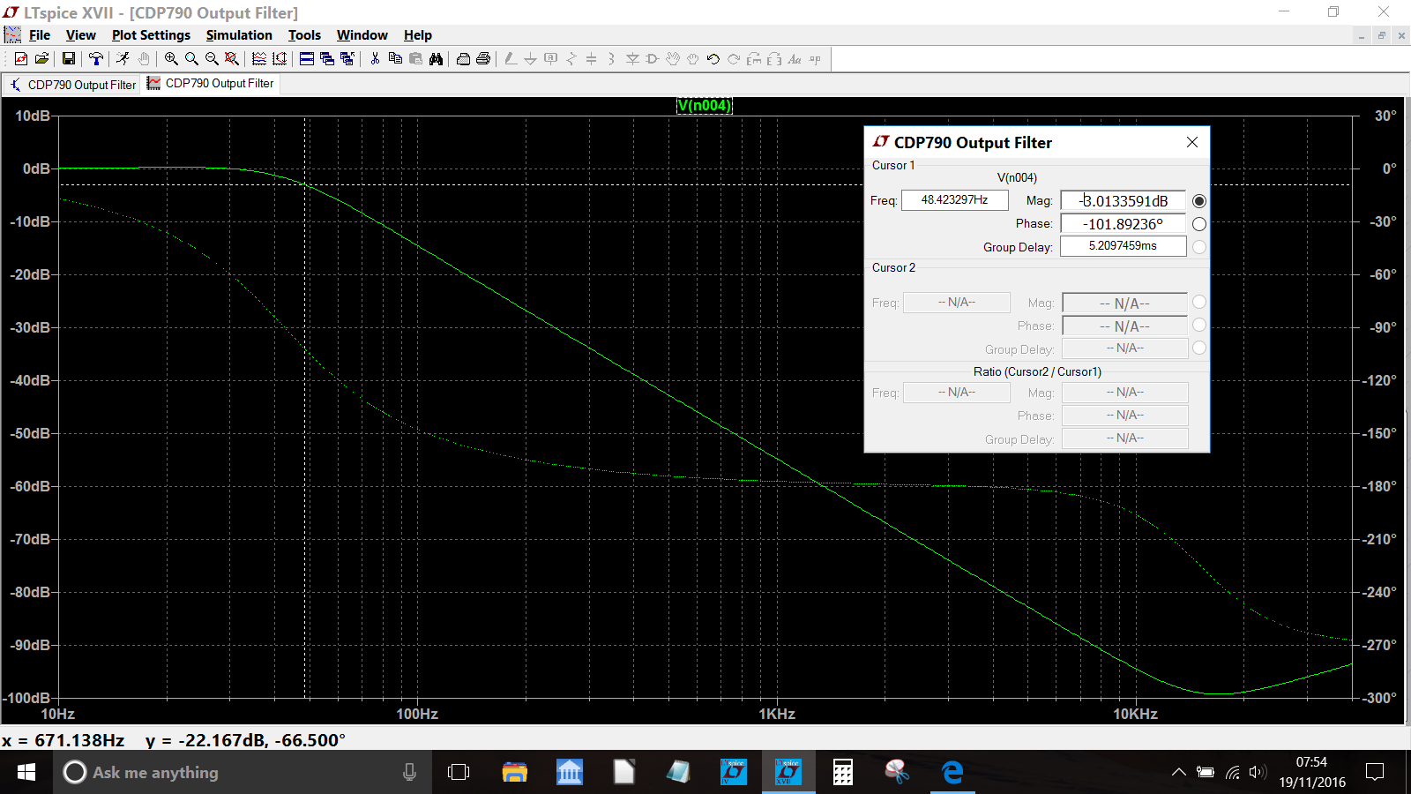Click the Cascade Windows toolbar icon
The height and width of the screenshot is (794, 1411).
click(327, 59)
